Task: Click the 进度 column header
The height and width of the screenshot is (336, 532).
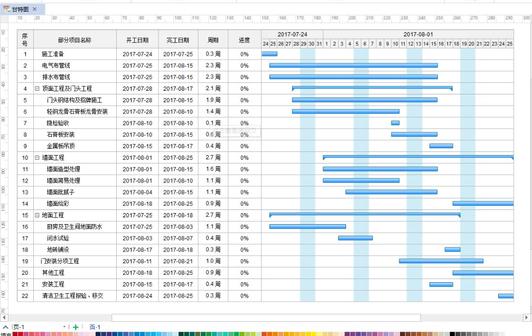Action: (244, 40)
